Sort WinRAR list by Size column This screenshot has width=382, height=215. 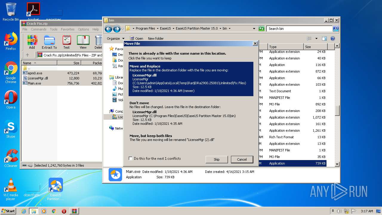coord(69,63)
